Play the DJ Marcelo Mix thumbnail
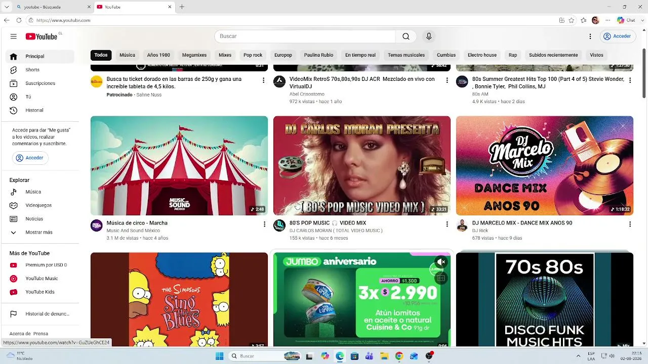Viewport: 648px width, 364px height. coord(545,166)
